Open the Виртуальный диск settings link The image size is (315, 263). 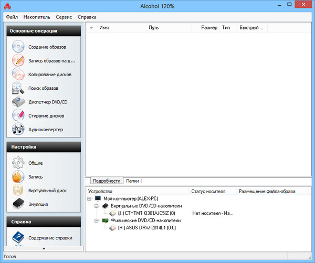pos(47,190)
